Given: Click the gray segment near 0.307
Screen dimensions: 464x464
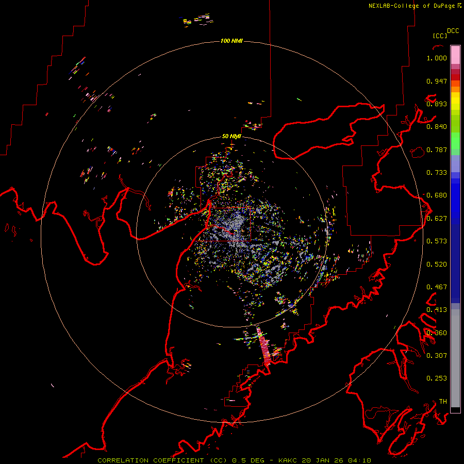Looking at the screenshot, I should 455,358.
